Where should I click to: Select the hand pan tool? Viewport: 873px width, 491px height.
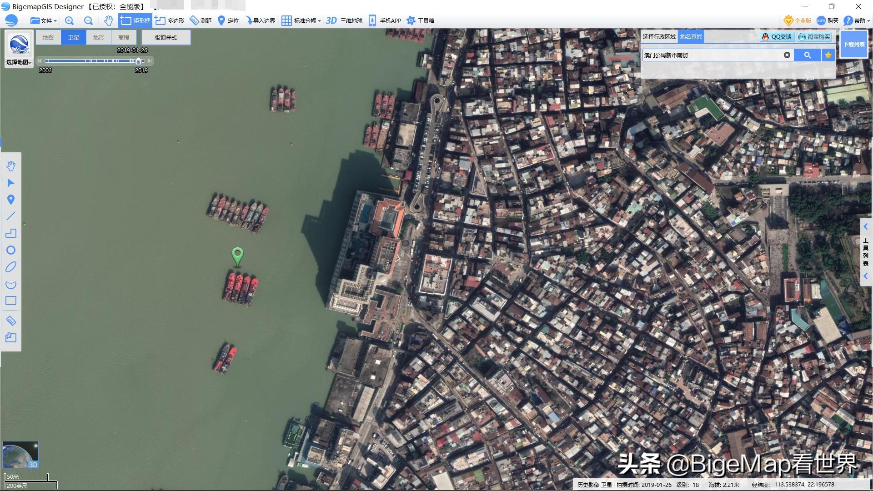11,165
